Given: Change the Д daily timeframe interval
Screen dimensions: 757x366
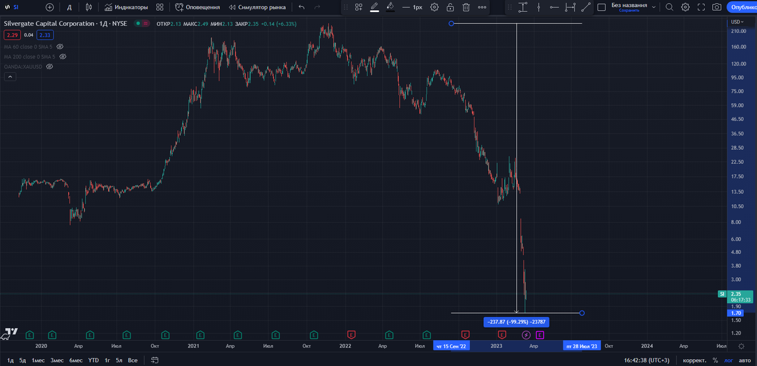Looking at the screenshot, I should coord(70,7).
